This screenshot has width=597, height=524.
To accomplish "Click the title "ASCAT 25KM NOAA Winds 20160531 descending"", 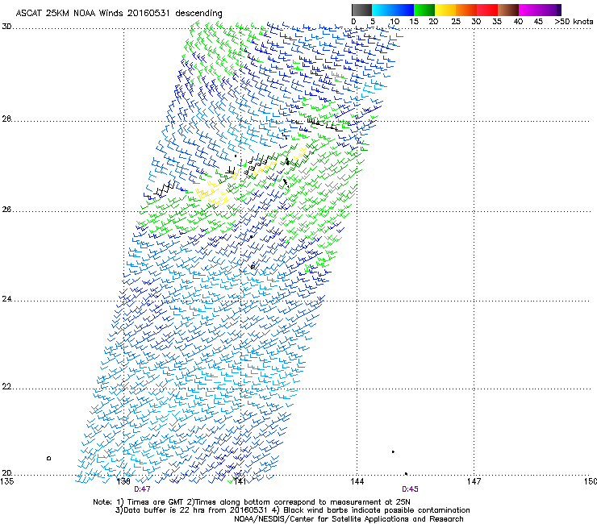I will (119, 14).
